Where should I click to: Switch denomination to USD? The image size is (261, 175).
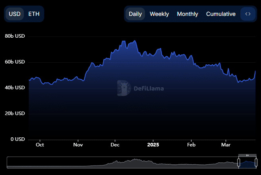[15, 14]
